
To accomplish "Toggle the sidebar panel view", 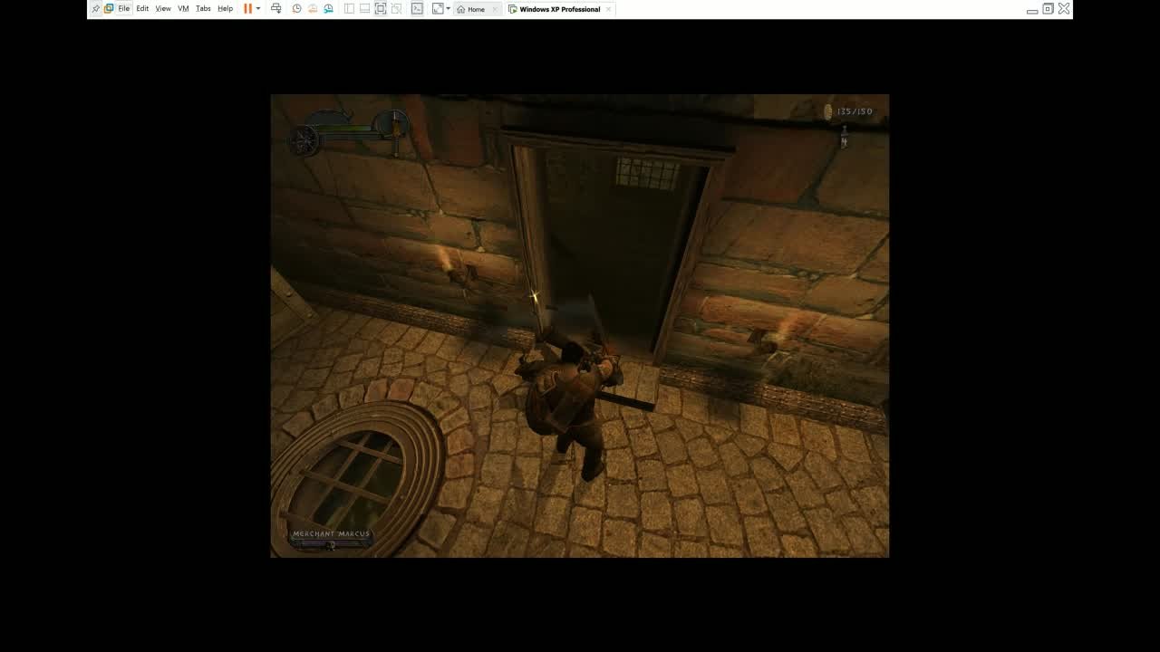I will click(x=349, y=9).
